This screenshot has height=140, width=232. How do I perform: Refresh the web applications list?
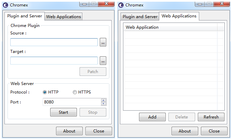211,117
